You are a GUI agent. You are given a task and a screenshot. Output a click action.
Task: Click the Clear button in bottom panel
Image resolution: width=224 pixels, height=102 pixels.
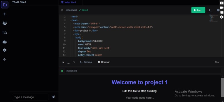217,62
